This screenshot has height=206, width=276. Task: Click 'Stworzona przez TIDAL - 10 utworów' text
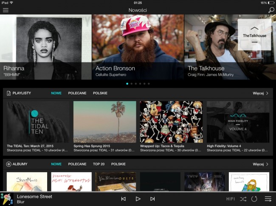[x=37, y=150]
